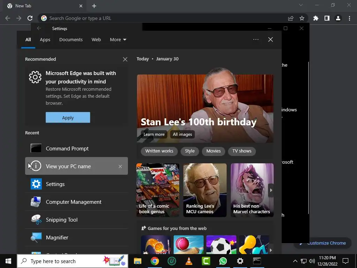The image size is (357, 268).
Task: Dismiss the Recommended section
Action: (x=125, y=59)
